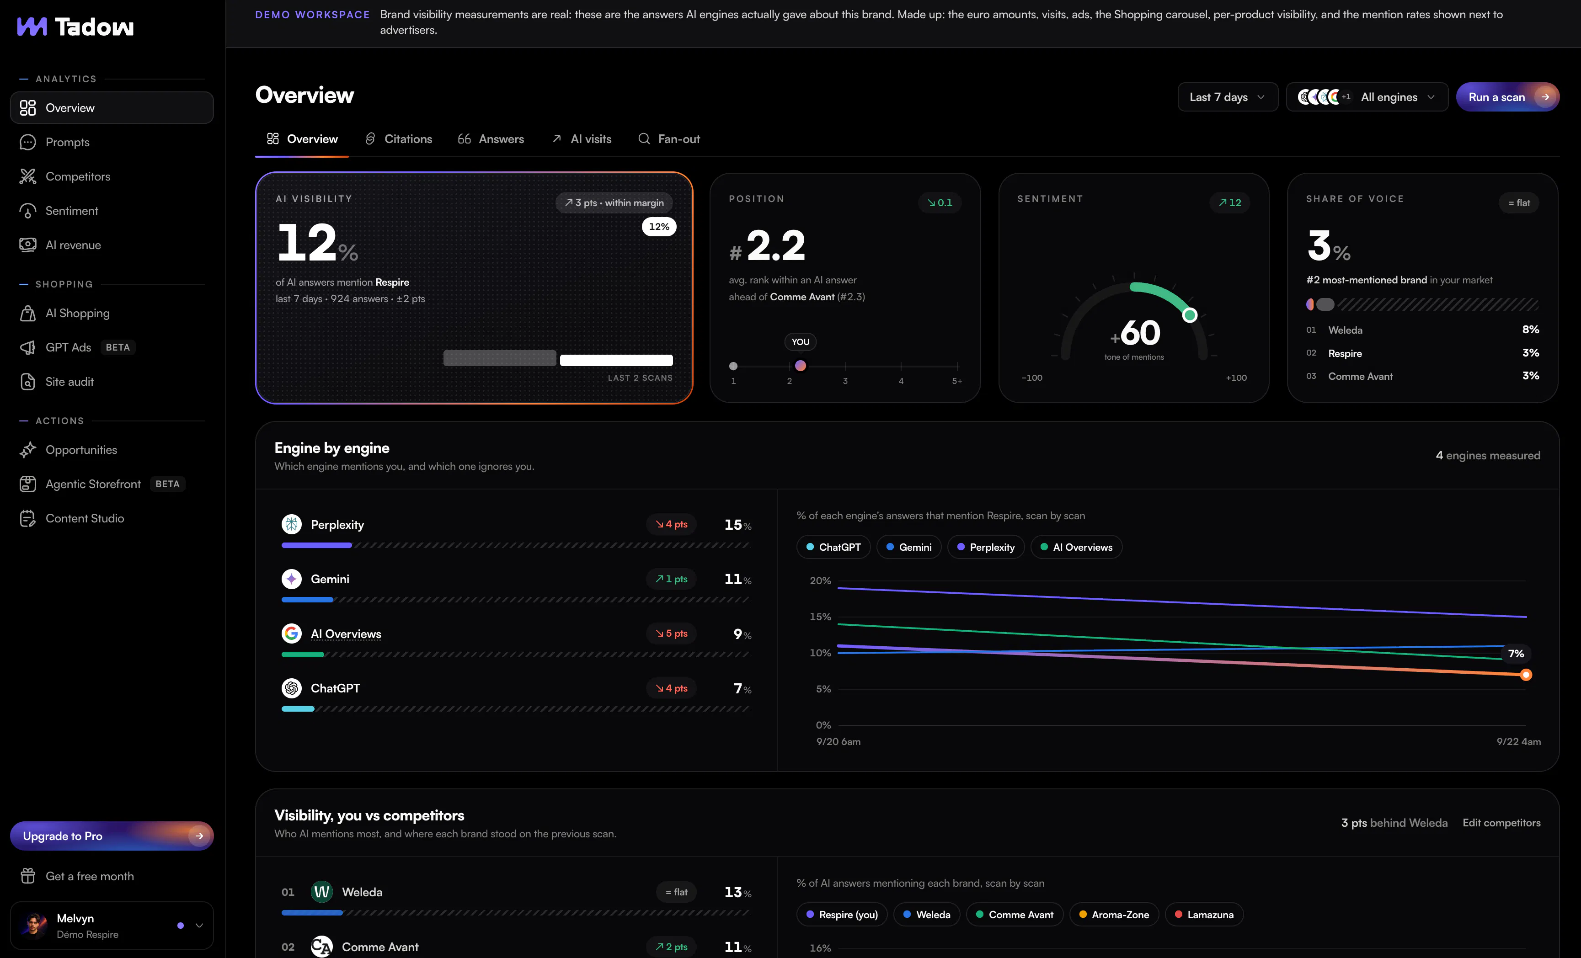Switch to the Citations tab

tap(399, 139)
